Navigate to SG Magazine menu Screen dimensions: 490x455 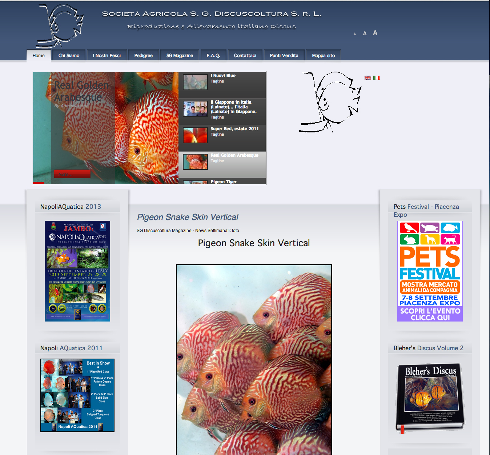coord(180,56)
